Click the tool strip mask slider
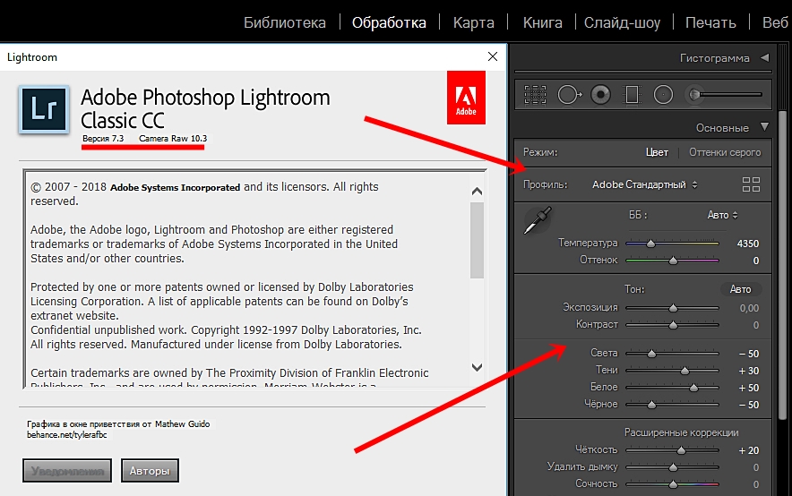 tap(730, 94)
